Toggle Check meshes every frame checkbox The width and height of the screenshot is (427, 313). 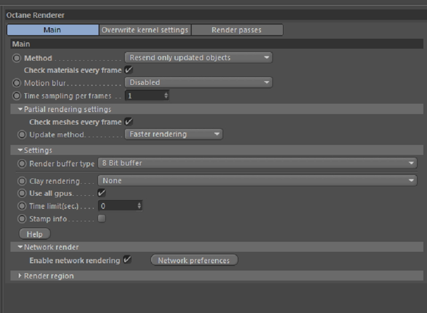pyautogui.click(x=128, y=122)
